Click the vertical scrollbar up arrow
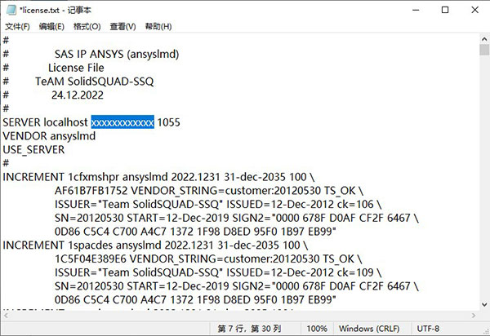Viewport: 490px width, 336px height. [x=484, y=39]
